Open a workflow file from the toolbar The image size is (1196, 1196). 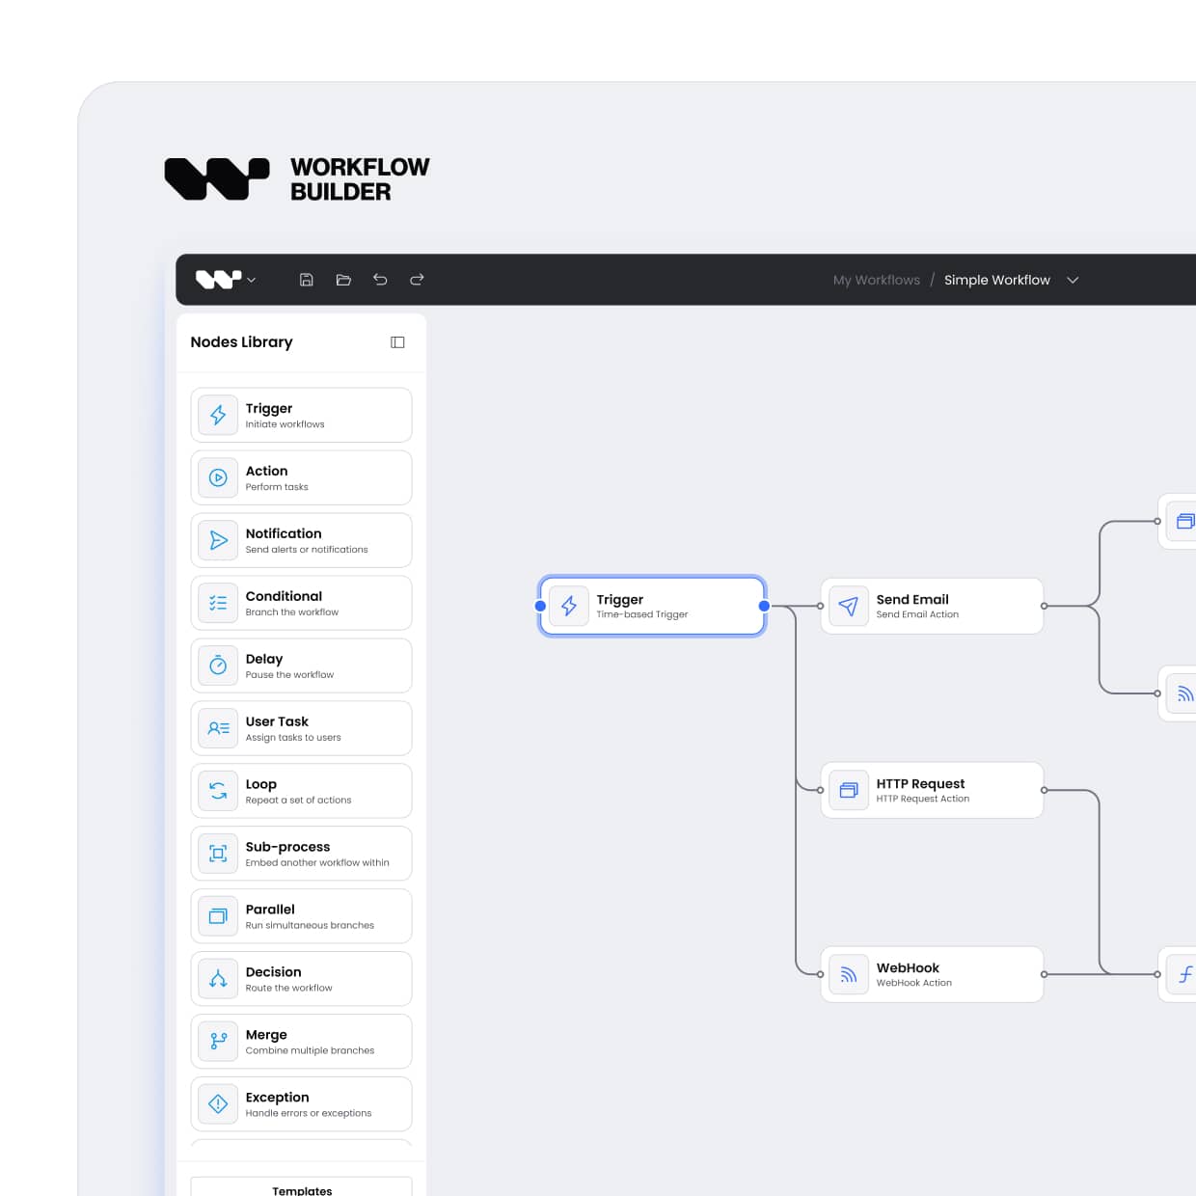point(343,279)
